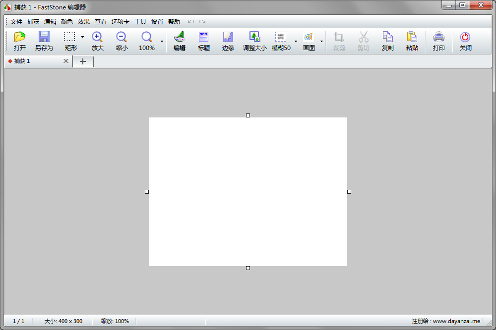496x330 pixels.
Task: Click the top resize handle of canvas
Action: pos(248,115)
